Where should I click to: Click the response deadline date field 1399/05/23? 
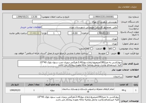(x=103, y=33)
